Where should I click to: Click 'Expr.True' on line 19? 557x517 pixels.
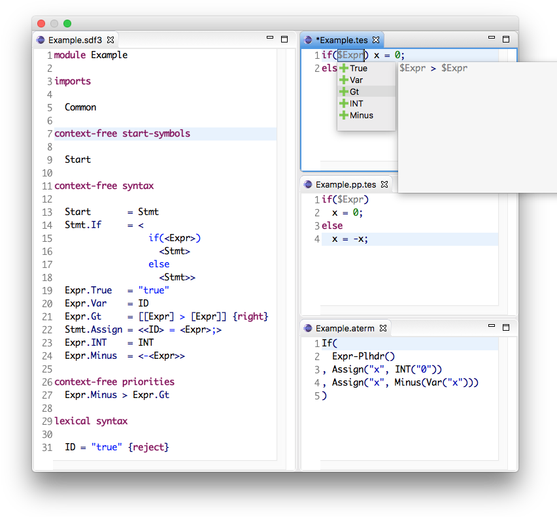[88, 290]
